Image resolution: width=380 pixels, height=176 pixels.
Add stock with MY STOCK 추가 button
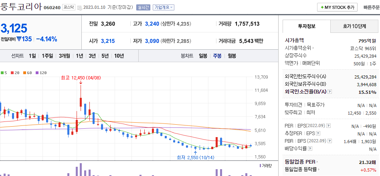[x=337, y=7]
